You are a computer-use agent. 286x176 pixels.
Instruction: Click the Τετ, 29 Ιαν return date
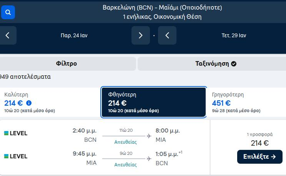234,35
